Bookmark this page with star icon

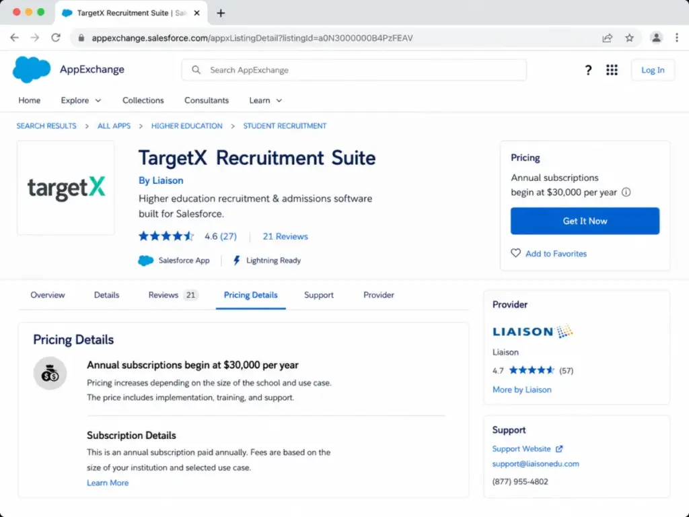pyautogui.click(x=629, y=38)
